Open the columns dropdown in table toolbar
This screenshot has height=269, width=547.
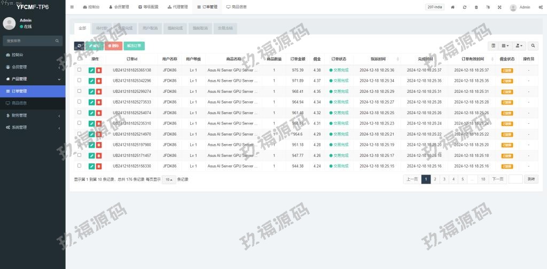505,46
